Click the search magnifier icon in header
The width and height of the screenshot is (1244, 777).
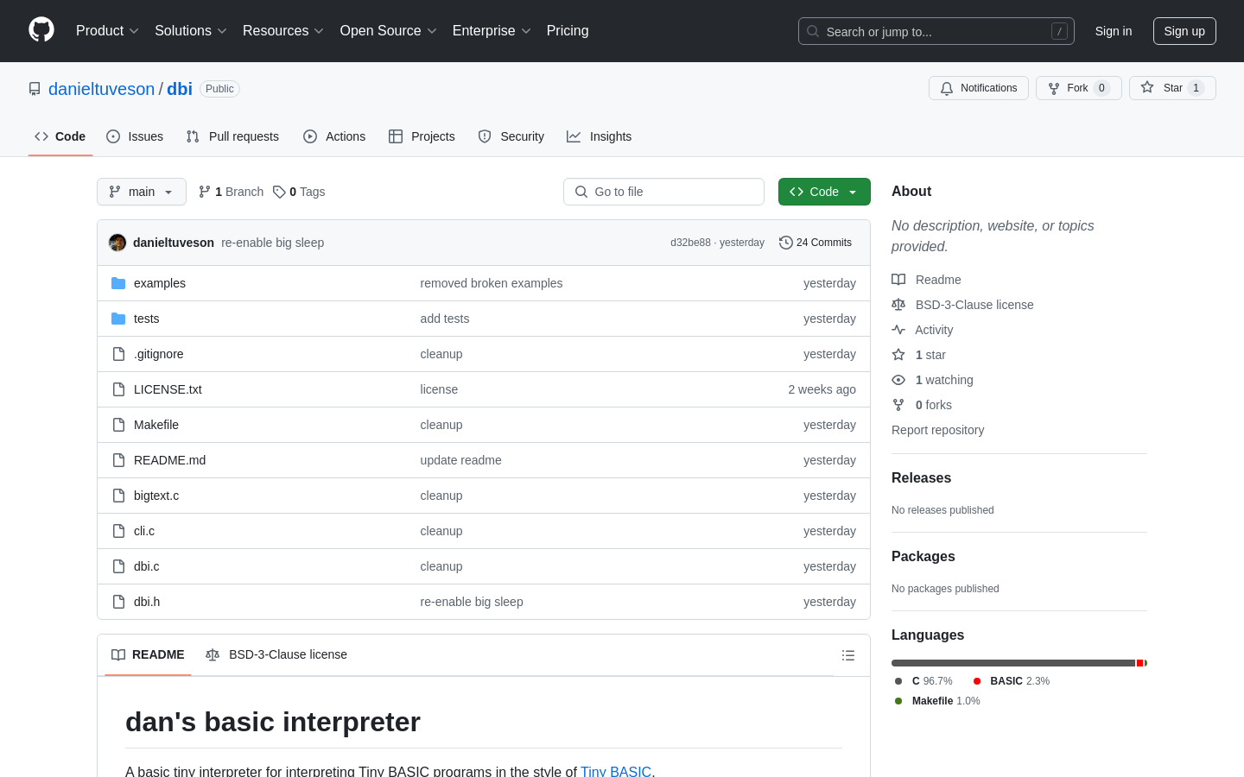coord(813,31)
